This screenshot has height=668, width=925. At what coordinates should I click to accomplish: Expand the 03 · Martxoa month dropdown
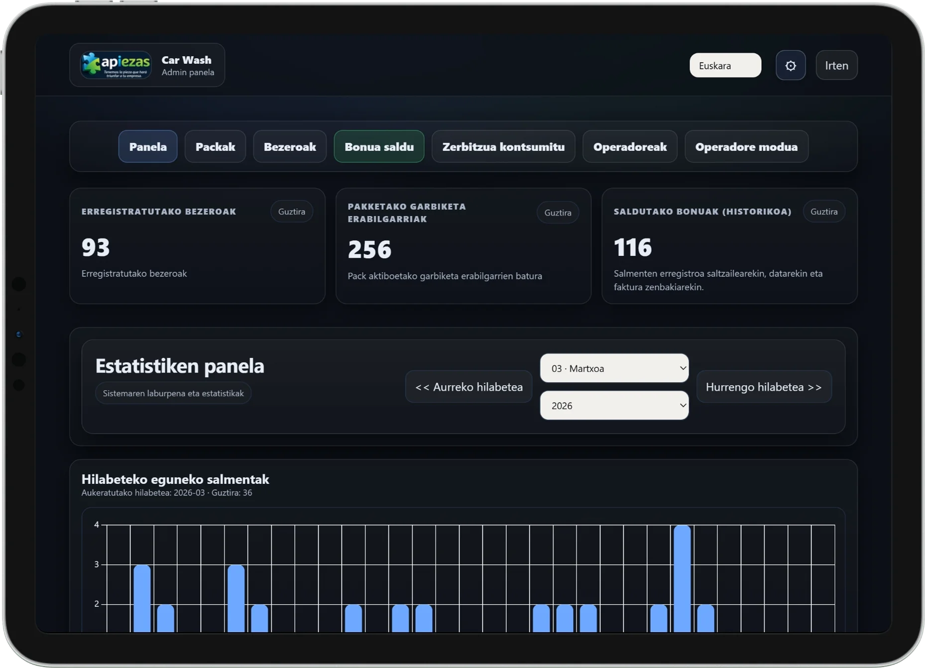614,368
